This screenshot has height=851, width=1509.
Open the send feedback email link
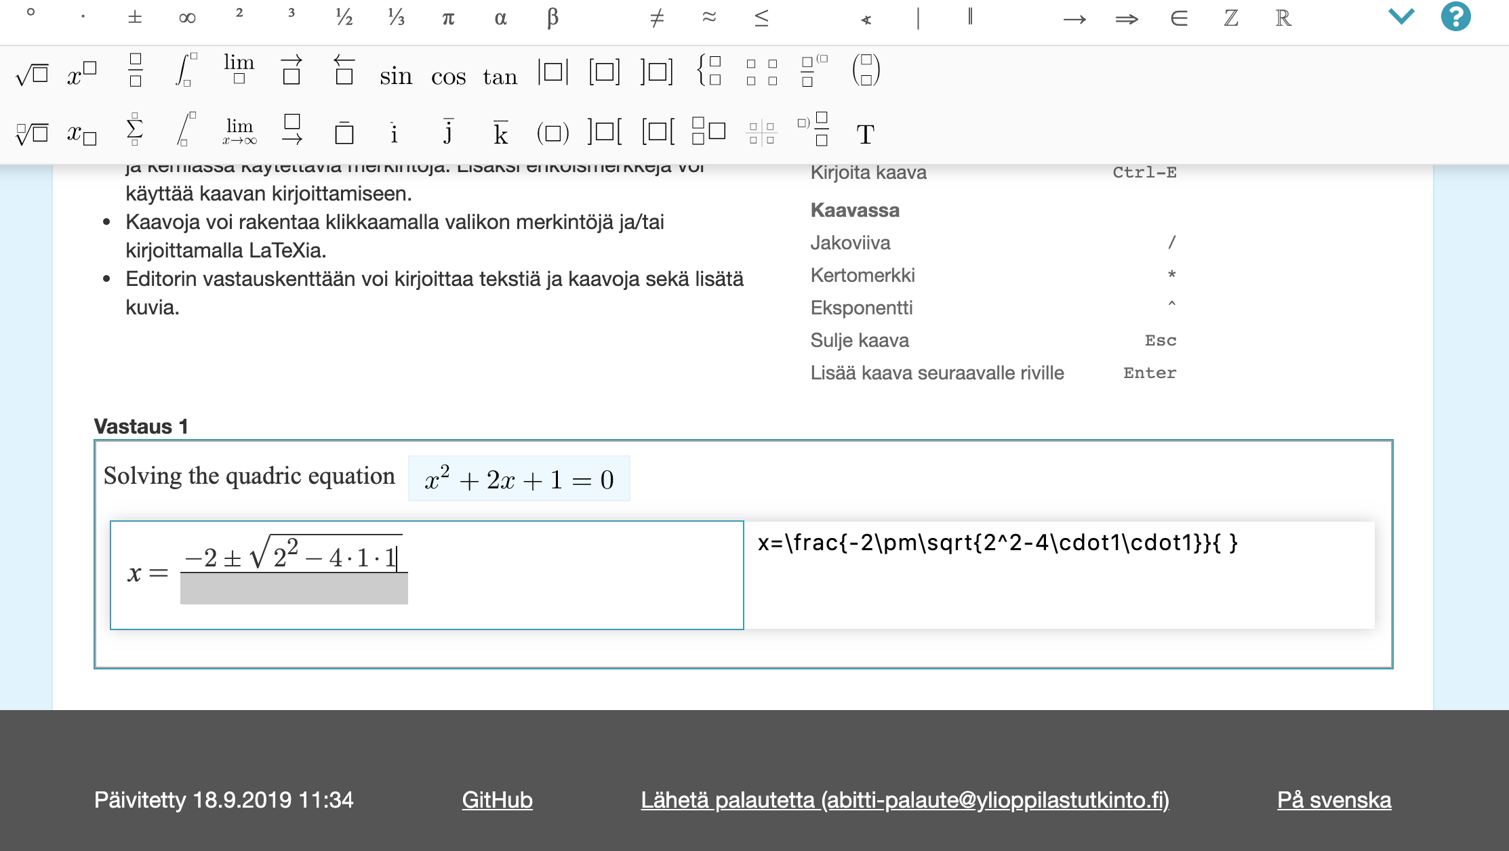pyautogui.click(x=904, y=800)
